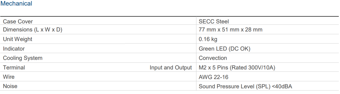Screen dimensions: 340x94
Task: Click the Convection value
Action: click(x=213, y=58)
